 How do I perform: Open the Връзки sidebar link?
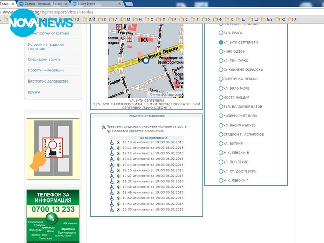pyautogui.click(x=34, y=92)
